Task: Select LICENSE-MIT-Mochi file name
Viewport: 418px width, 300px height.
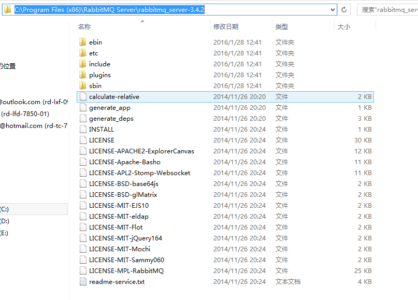Action: (120, 249)
